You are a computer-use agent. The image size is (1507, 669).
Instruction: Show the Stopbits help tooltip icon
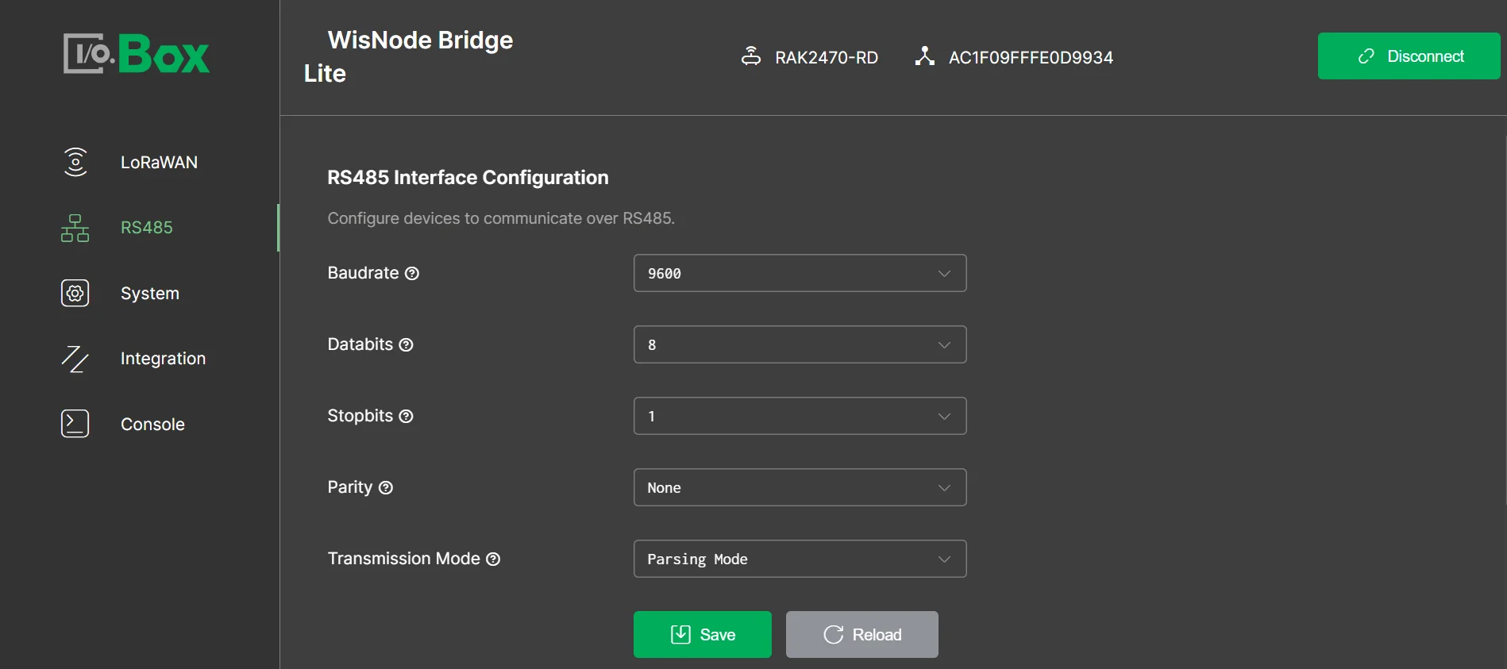(407, 417)
